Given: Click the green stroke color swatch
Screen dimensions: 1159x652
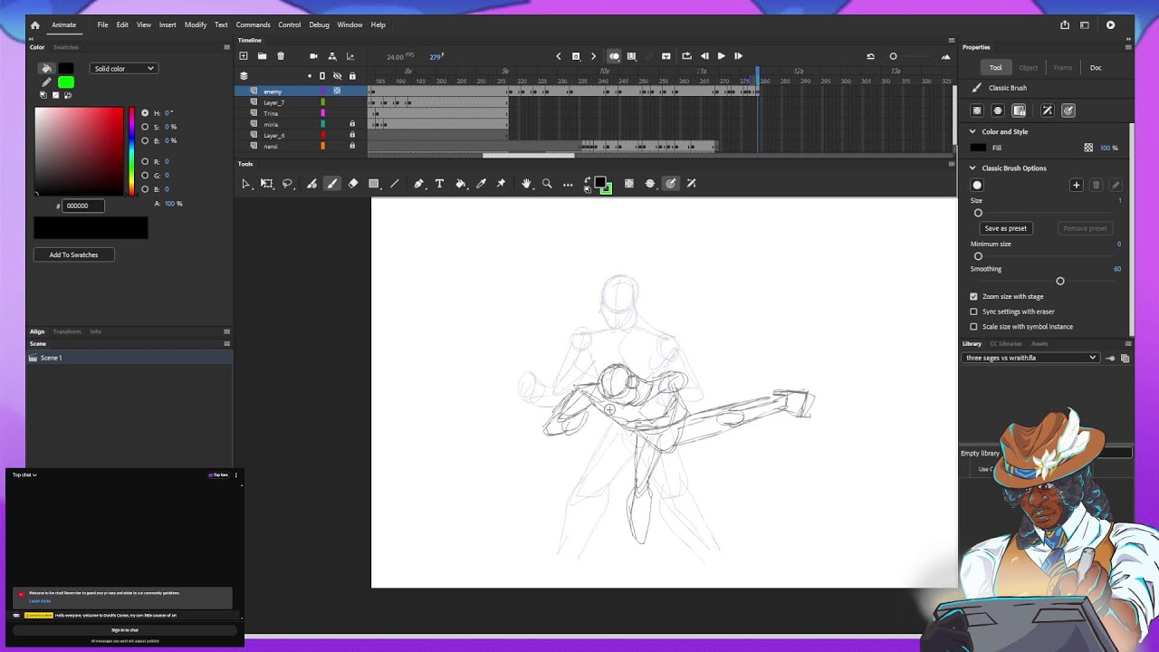Looking at the screenshot, I should coord(66,82).
